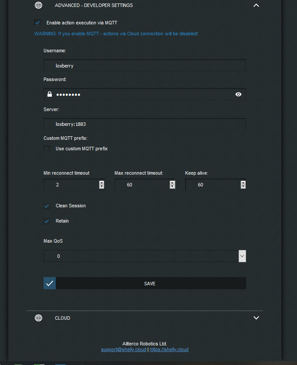Show password with the eye icon
The image size is (297, 365).
click(238, 94)
